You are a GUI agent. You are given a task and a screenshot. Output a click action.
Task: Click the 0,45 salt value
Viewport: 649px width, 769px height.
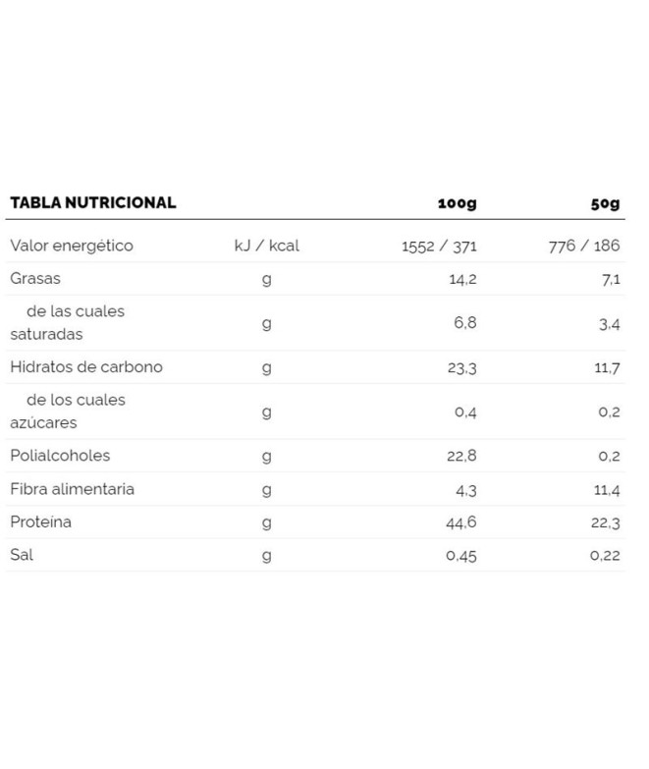(x=460, y=556)
